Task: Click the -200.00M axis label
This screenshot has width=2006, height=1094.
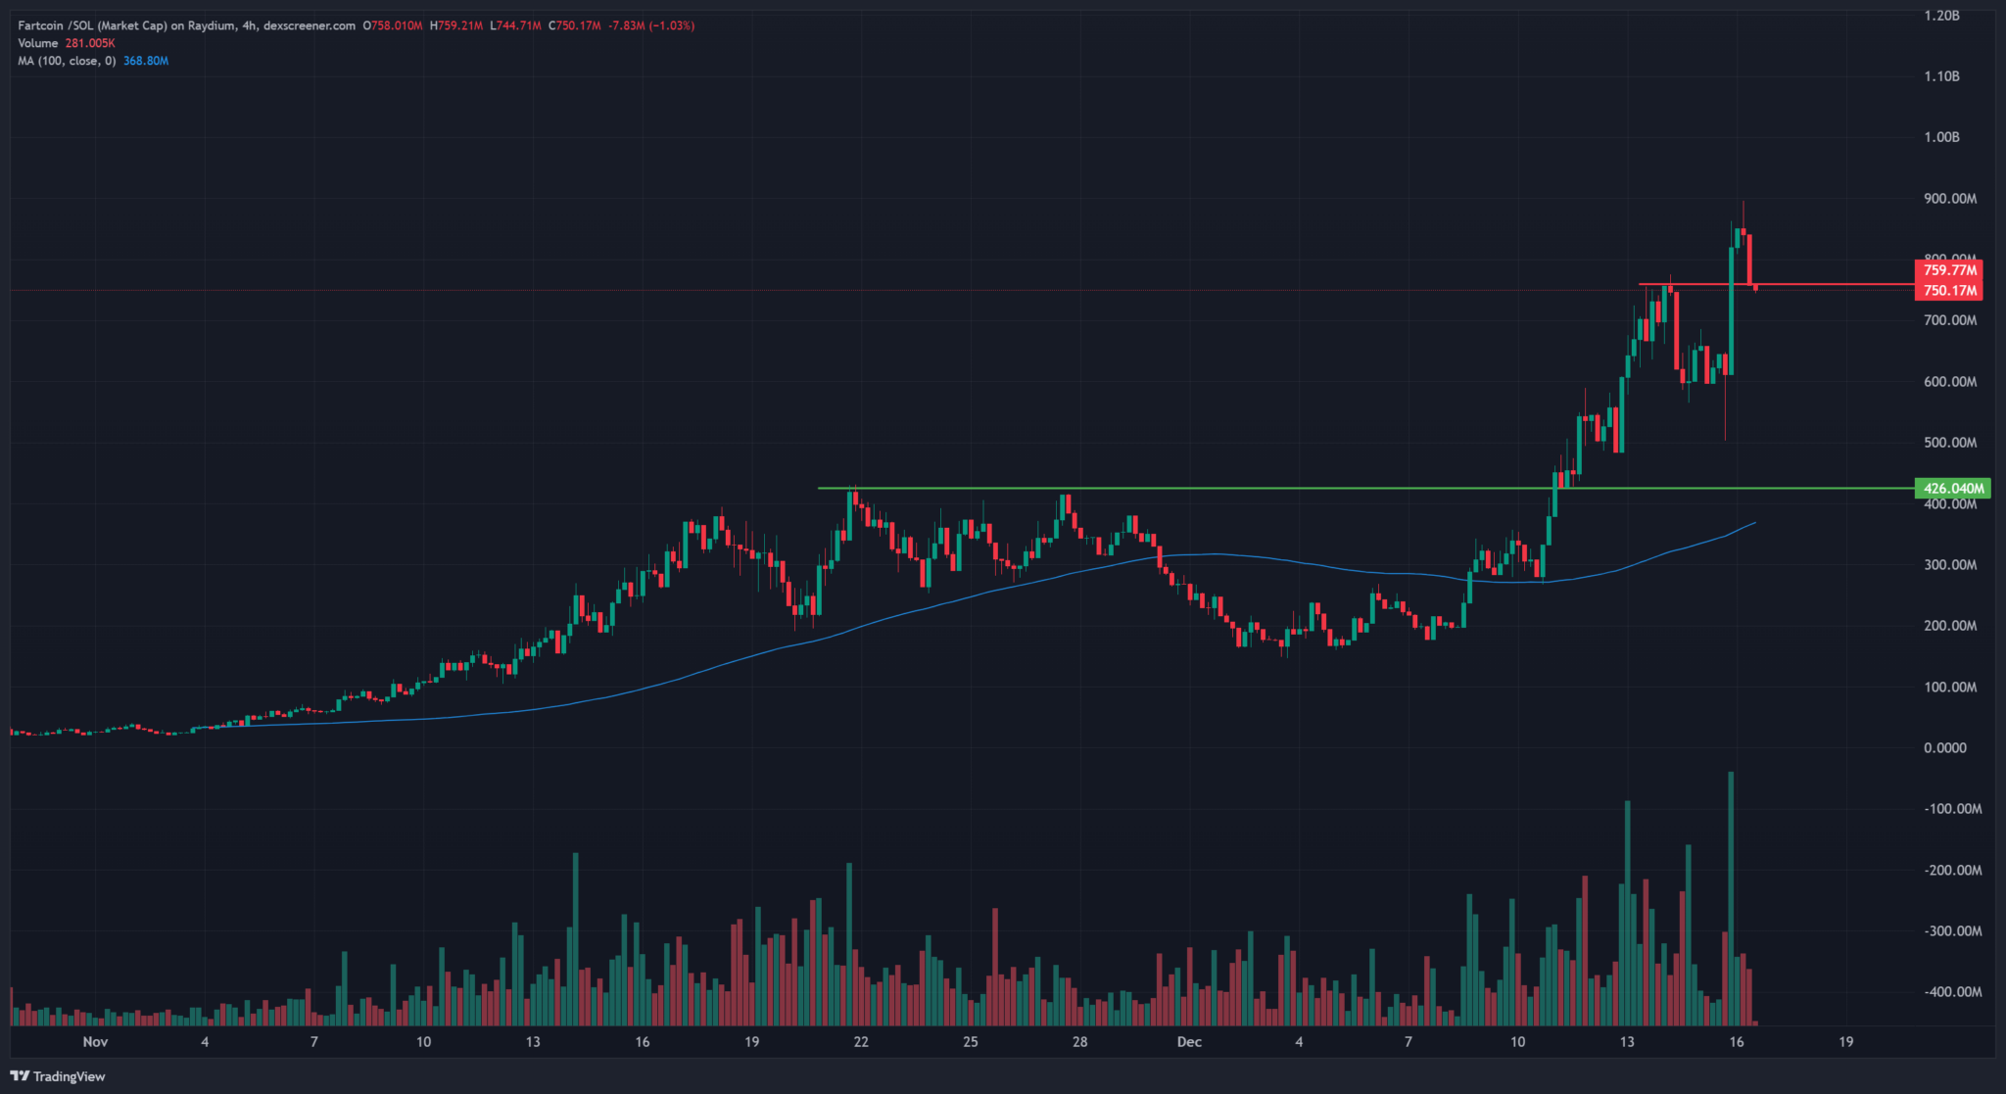Action: coord(1952,871)
